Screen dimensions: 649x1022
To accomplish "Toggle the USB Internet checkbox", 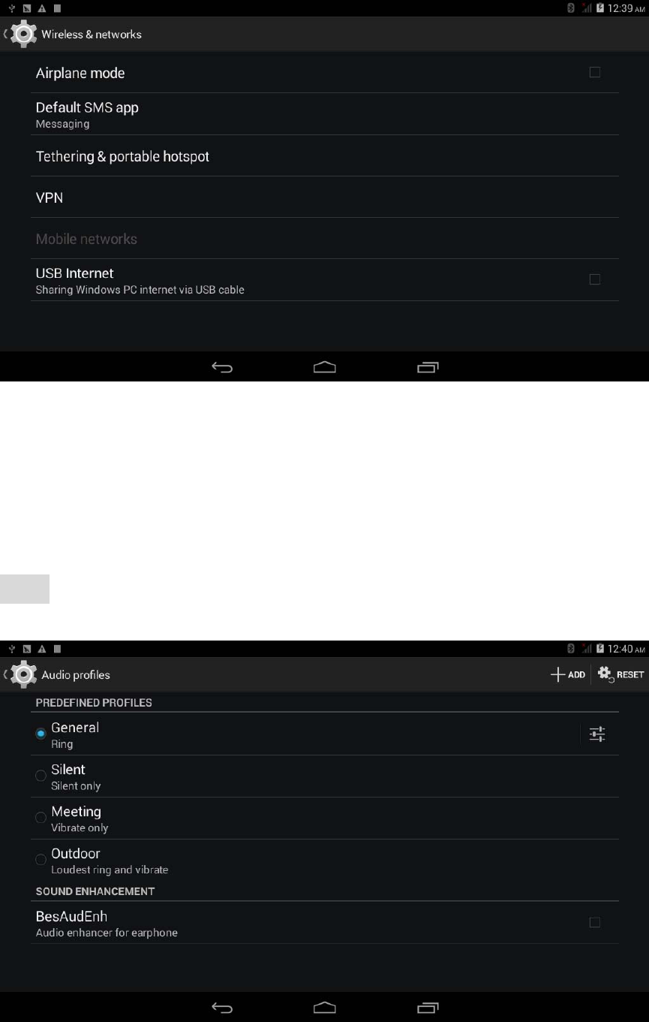I will [x=595, y=279].
